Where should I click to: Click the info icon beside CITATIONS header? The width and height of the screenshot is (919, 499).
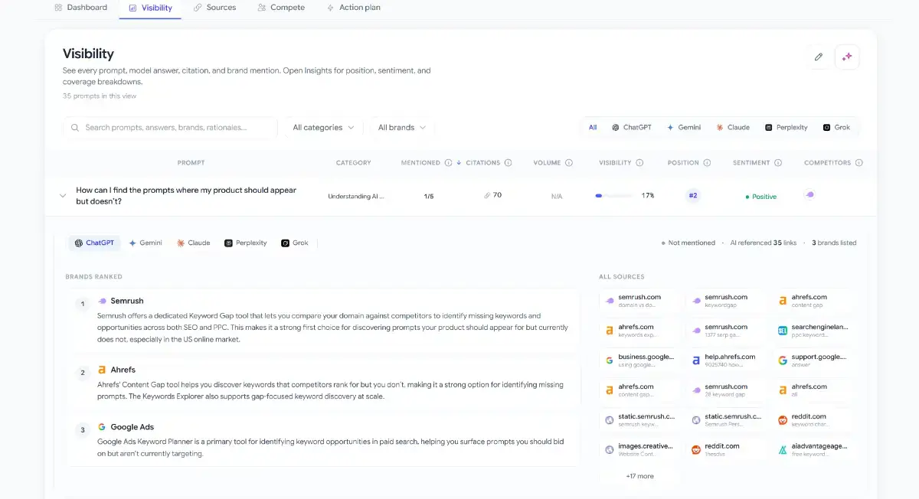508,163
